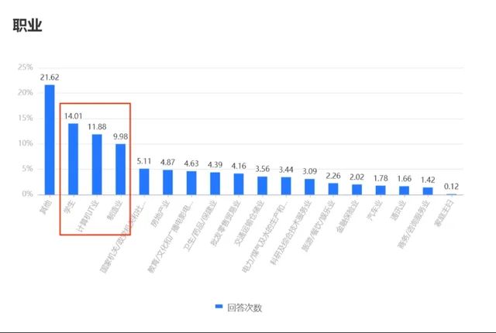This screenshot has height=333, width=496.
Task: Click the 15% y-axis label
Action: [26, 118]
